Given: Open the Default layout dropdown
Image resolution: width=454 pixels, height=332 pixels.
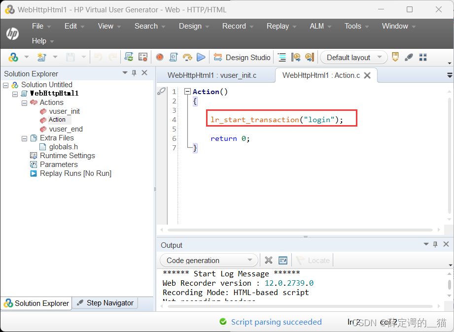Looking at the screenshot, I should (x=353, y=57).
